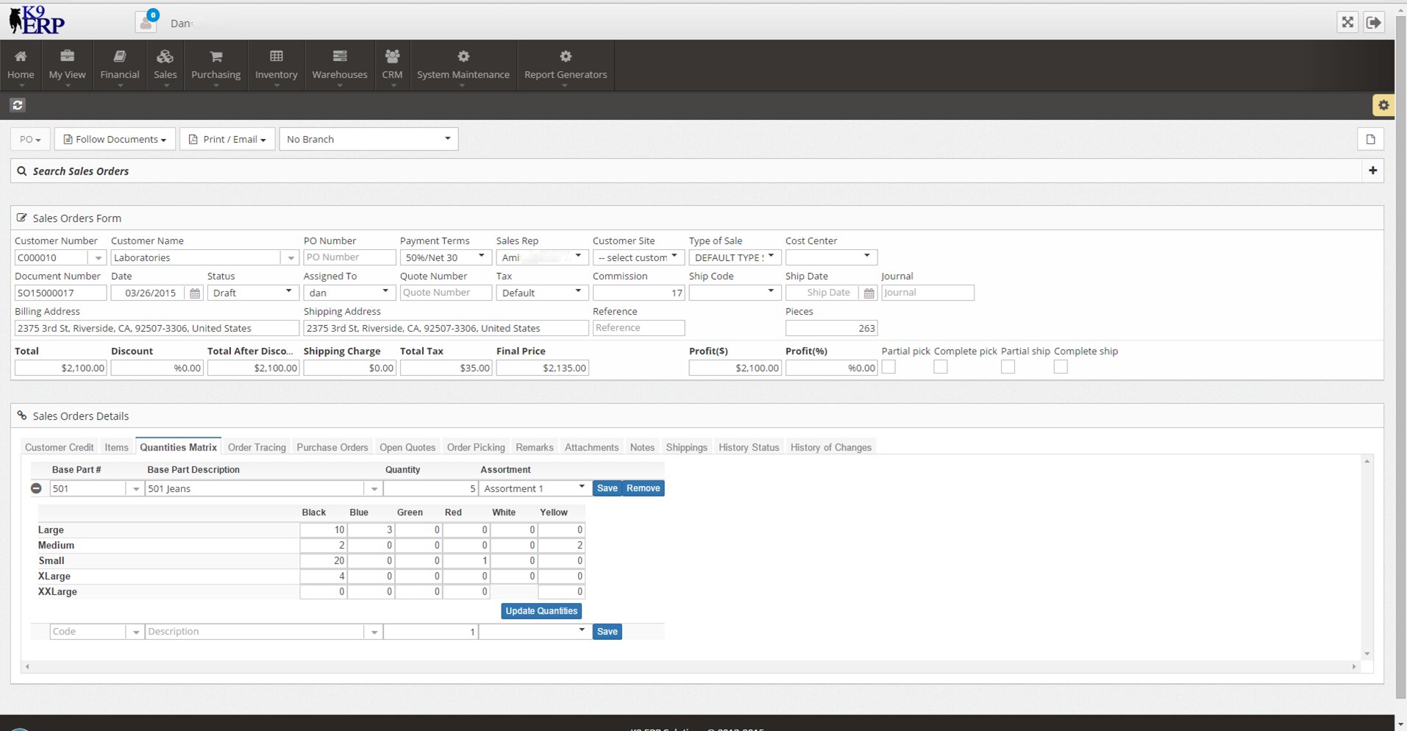
Task: Click the logout icon at top right
Action: [x=1373, y=22]
